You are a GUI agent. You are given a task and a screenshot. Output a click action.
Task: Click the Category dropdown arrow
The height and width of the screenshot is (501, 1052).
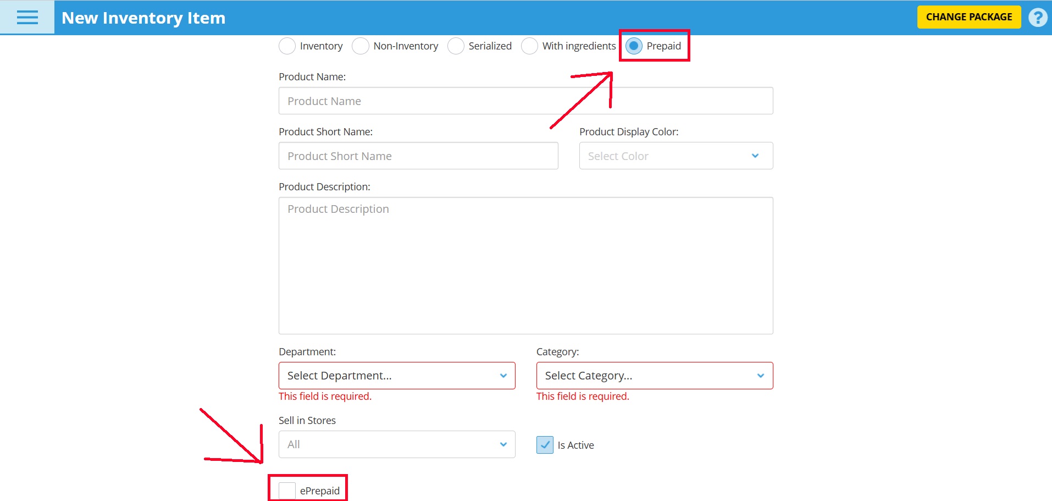click(x=760, y=376)
